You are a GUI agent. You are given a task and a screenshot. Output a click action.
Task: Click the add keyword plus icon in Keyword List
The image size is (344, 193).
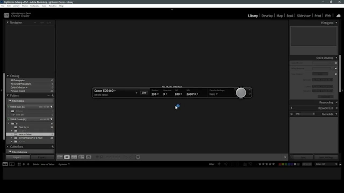[291, 108]
